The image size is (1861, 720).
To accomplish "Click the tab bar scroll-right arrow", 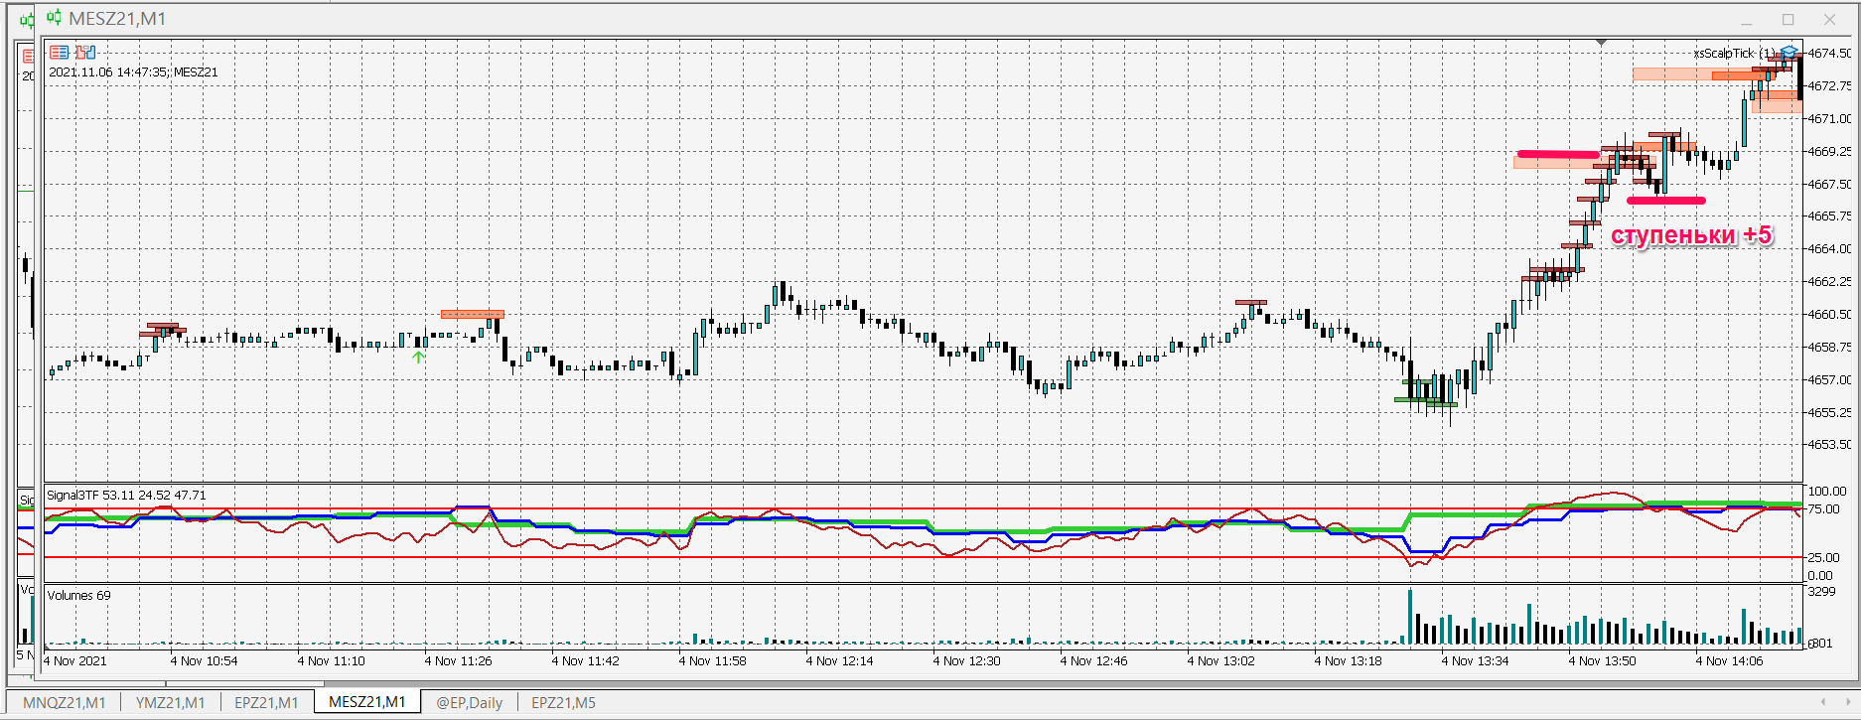I will pos(1848,702).
